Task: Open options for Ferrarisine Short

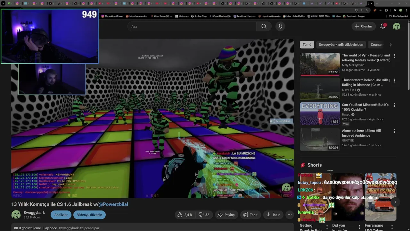Action: point(392,227)
